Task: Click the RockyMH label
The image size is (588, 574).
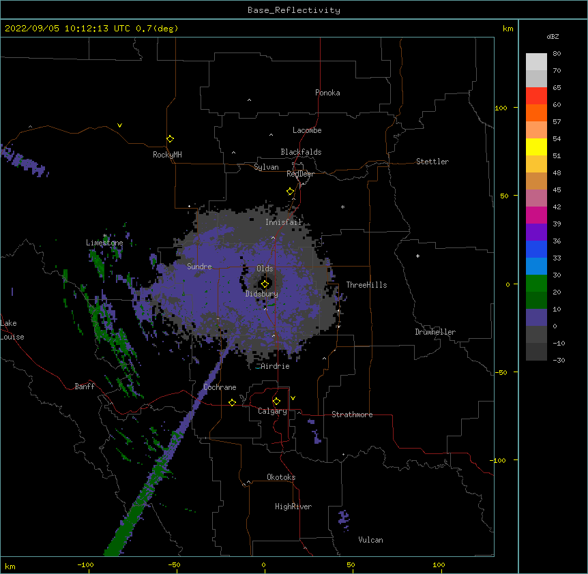Action: [x=167, y=155]
